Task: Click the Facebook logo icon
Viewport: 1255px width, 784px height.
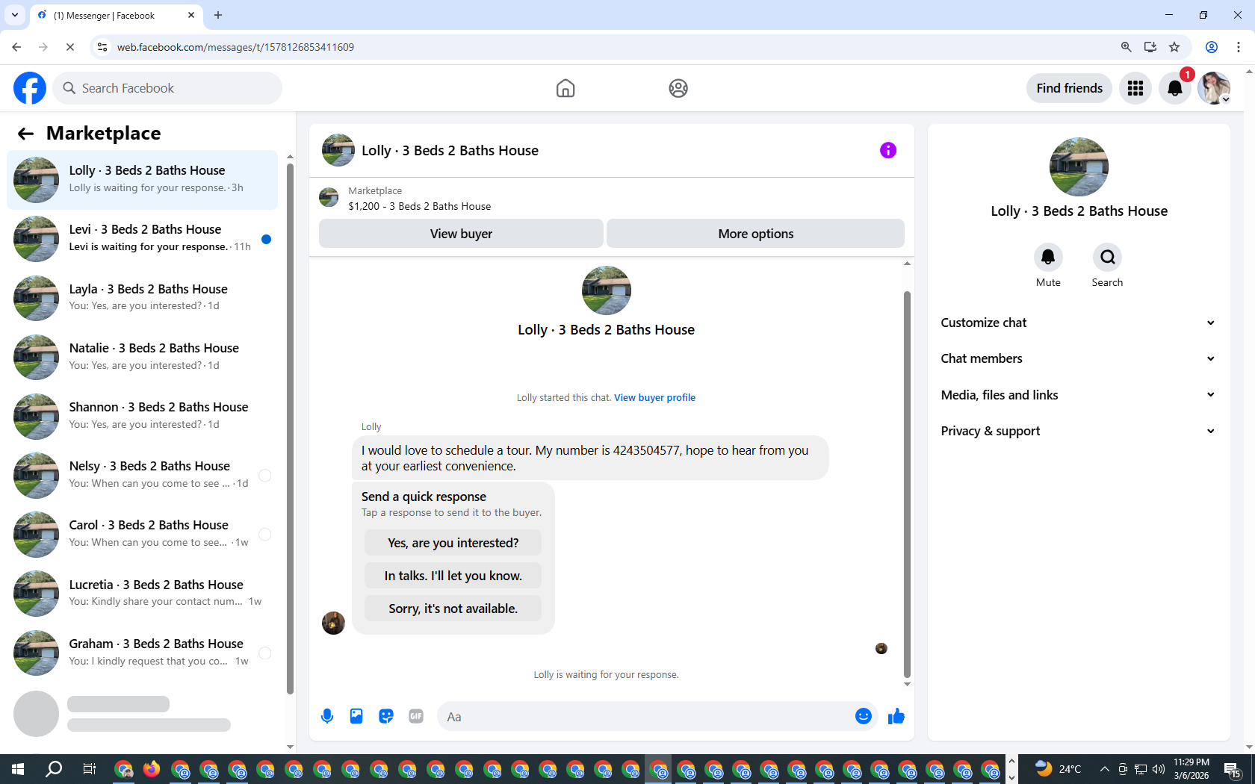Action: tap(30, 88)
